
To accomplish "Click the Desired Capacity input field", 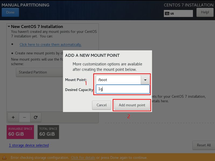I will pos(123,89).
